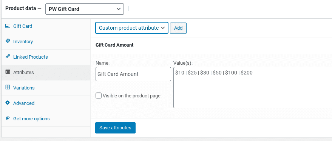Click the Inventory tag icon
332x141 pixels.
pos(8,41)
